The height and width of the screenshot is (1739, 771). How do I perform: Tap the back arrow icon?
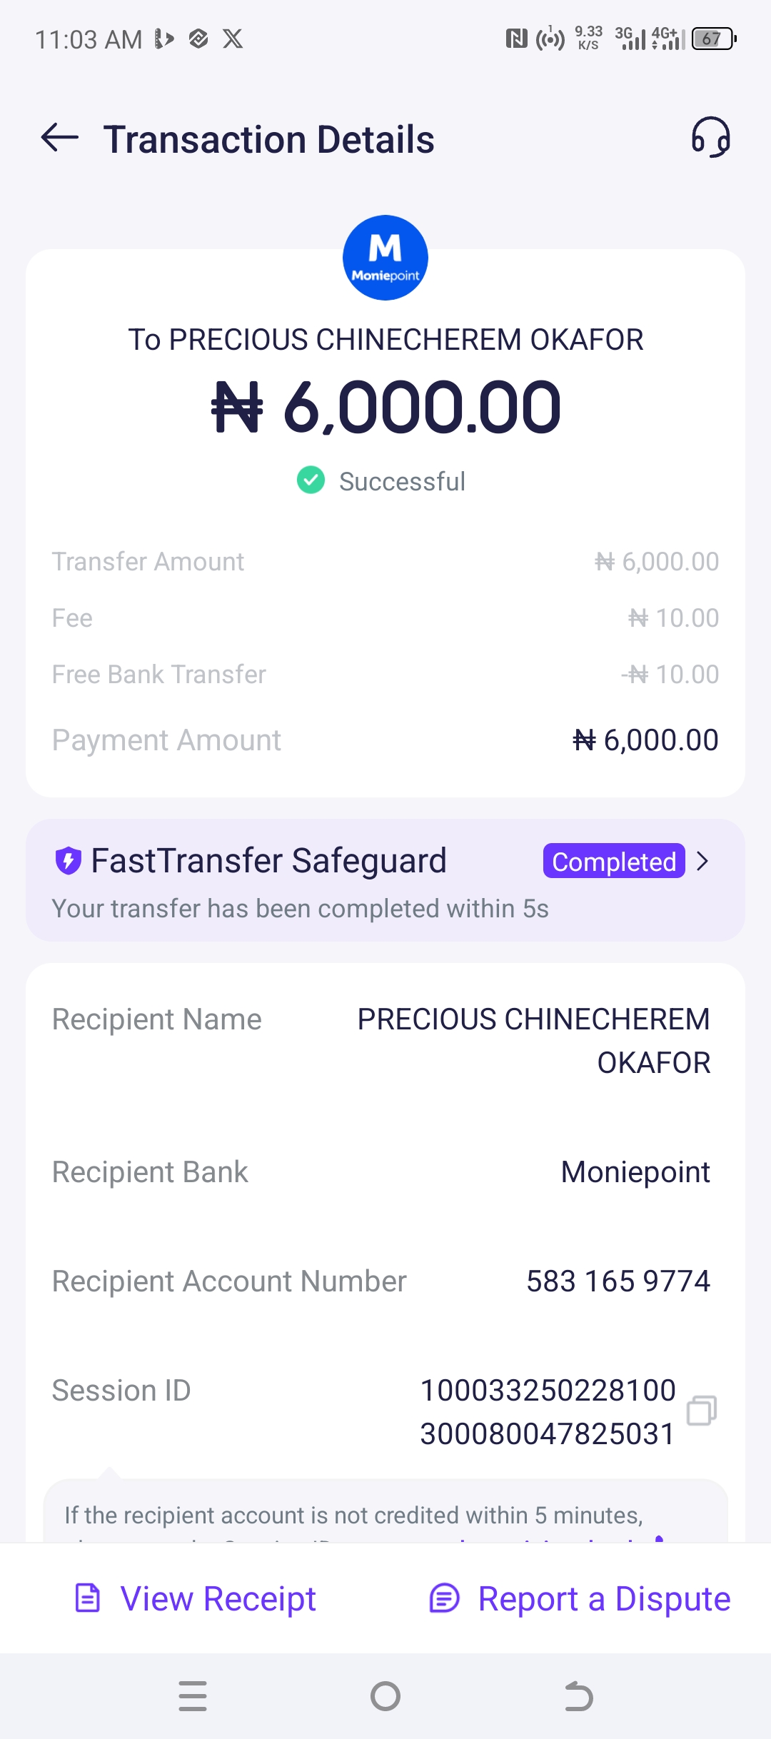click(60, 137)
